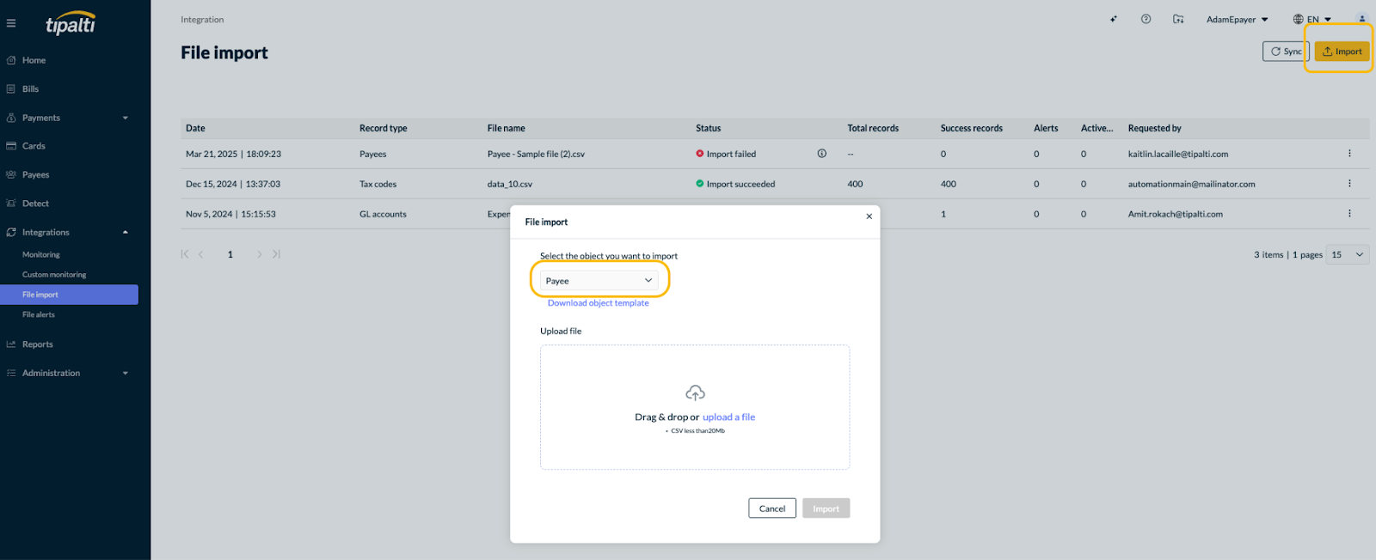This screenshot has height=560, width=1376.
Task: Open row options for Amit.rokach@tipalti.com
Action: click(x=1349, y=214)
